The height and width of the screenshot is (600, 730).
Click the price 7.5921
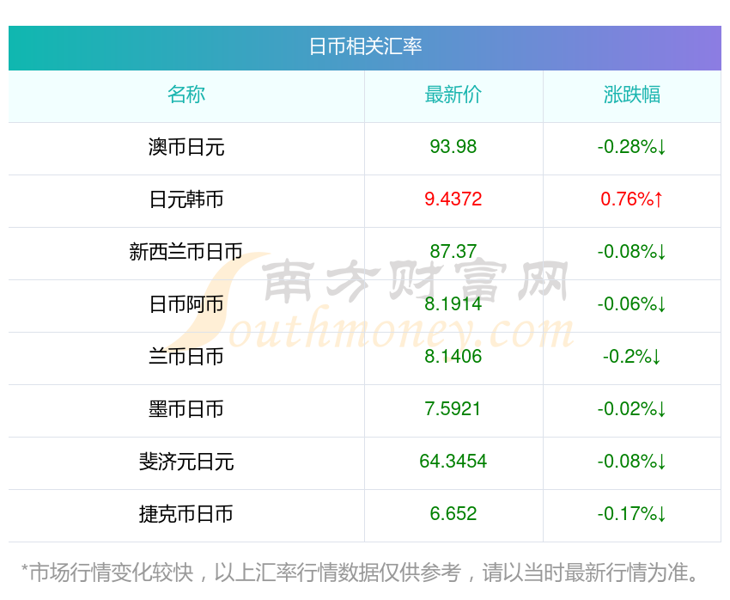tap(453, 409)
